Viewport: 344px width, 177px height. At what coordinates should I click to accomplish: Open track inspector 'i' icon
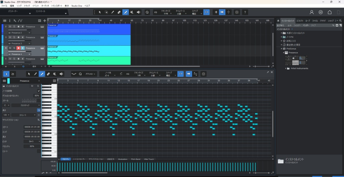[x=10, y=20]
